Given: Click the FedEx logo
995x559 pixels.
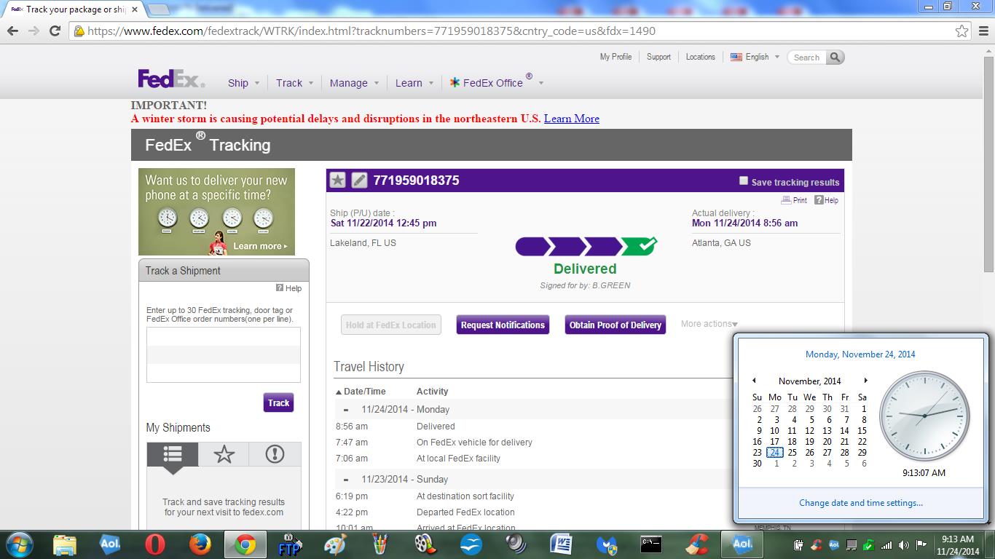Looking at the screenshot, I should pos(171,79).
